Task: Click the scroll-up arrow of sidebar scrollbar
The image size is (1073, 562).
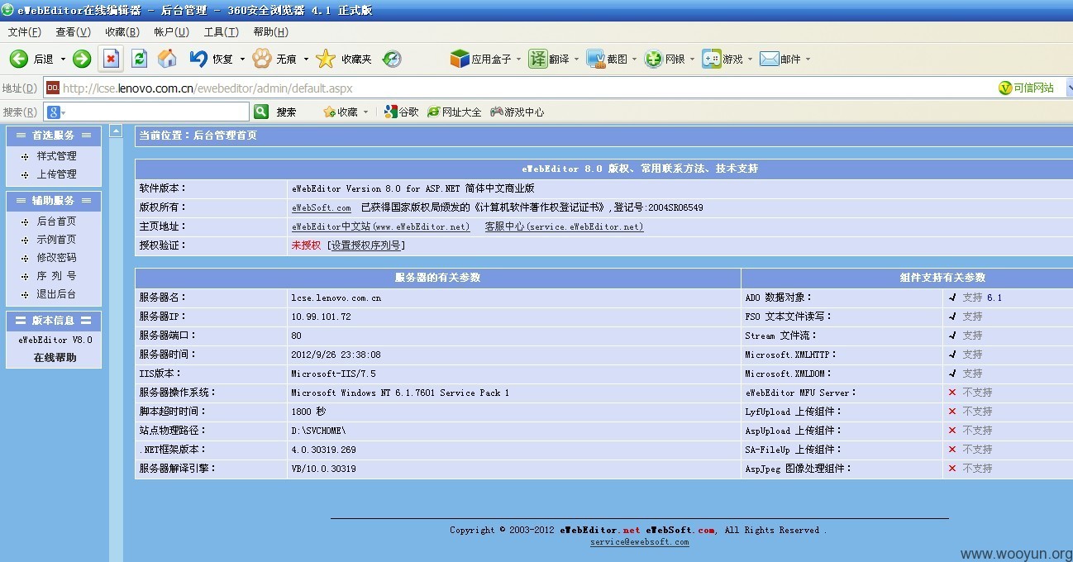Action: (x=116, y=131)
